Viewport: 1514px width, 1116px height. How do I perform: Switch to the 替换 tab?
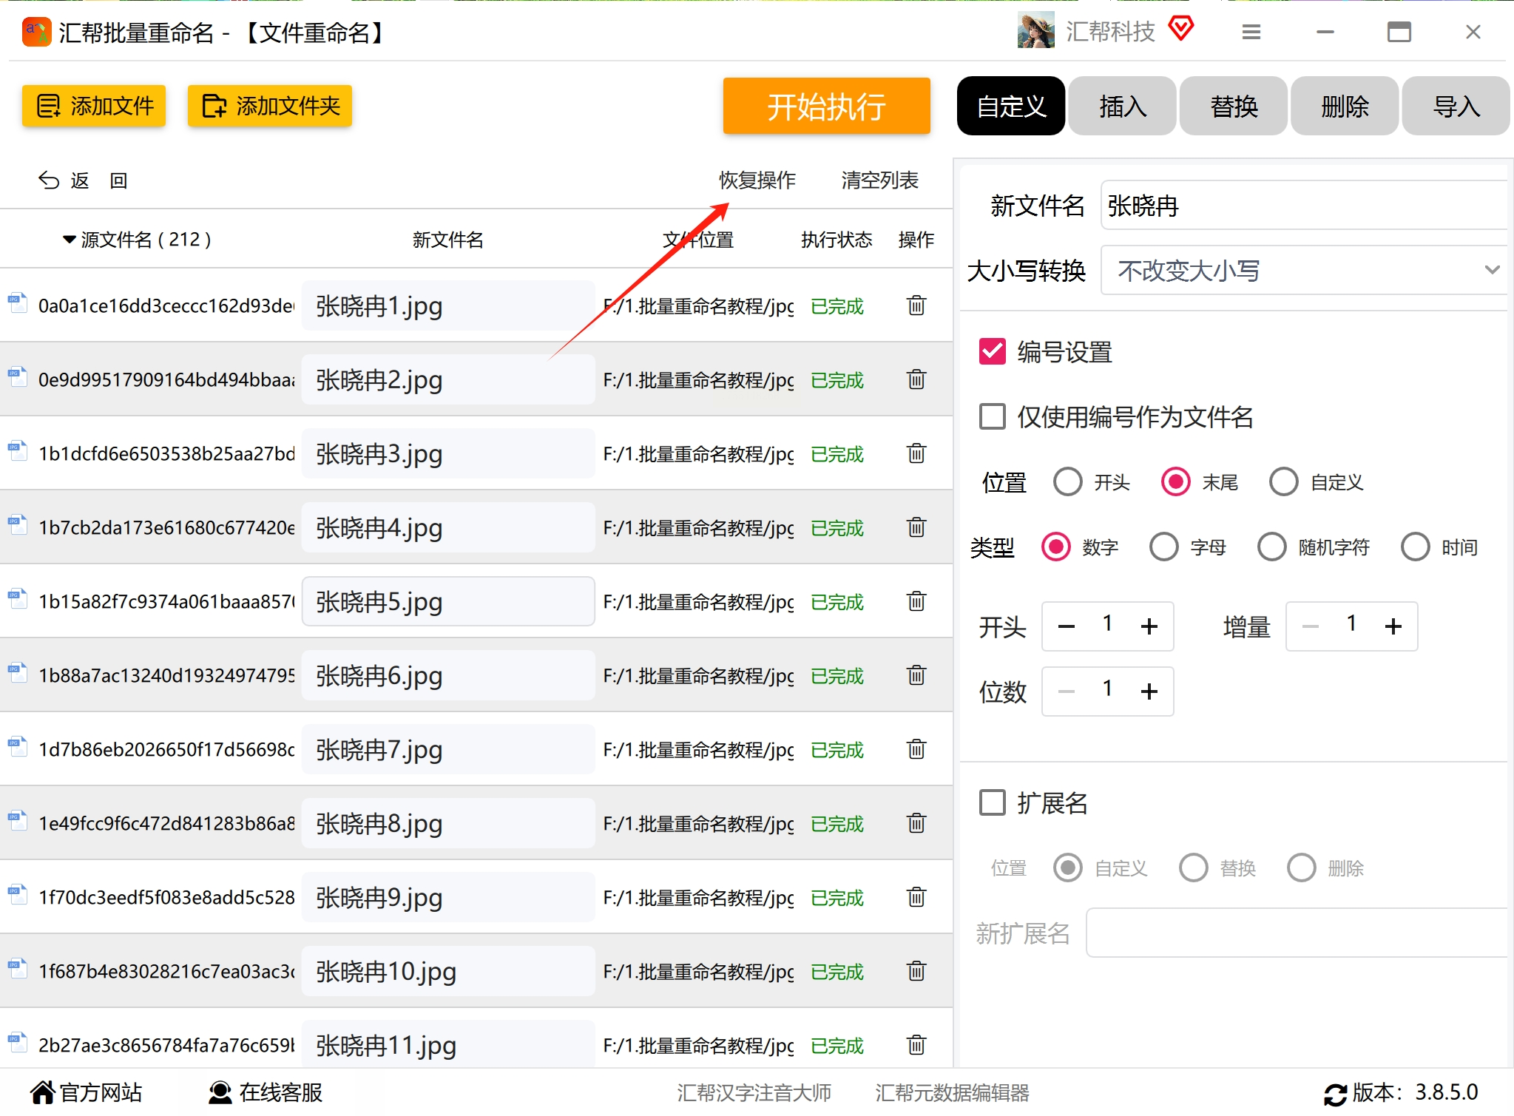(x=1233, y=106)
